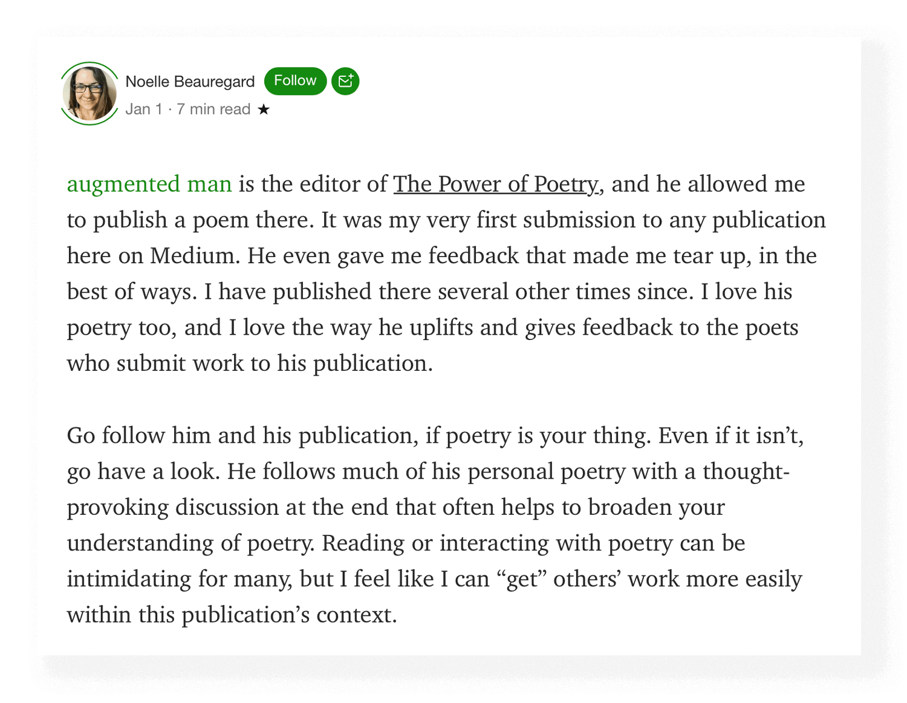Click the phrase 'best of ways'
The height and width of the screenshot is (703, 907).
click(x=132, y=292)
